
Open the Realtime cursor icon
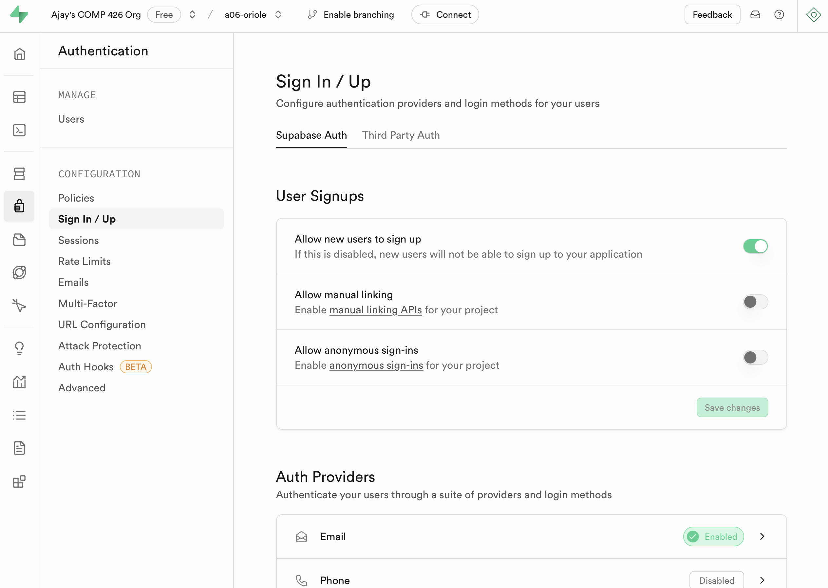(20, 305)
